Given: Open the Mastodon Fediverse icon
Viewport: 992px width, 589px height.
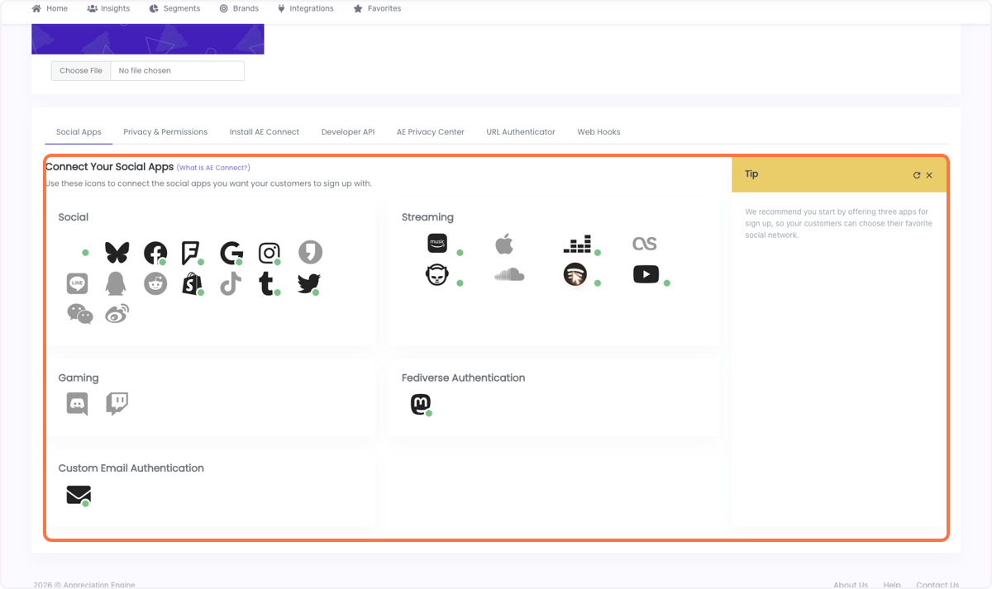Looking at the screenshot, I should [421, 404].
